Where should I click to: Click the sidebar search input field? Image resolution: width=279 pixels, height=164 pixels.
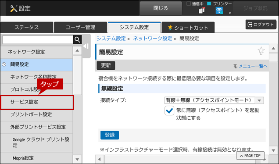coord(38,39)
